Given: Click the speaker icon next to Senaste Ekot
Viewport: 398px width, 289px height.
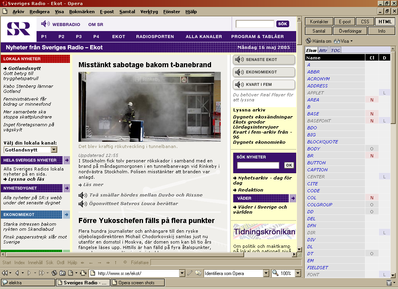Looking at the screenshot, I should click(239, 60).
